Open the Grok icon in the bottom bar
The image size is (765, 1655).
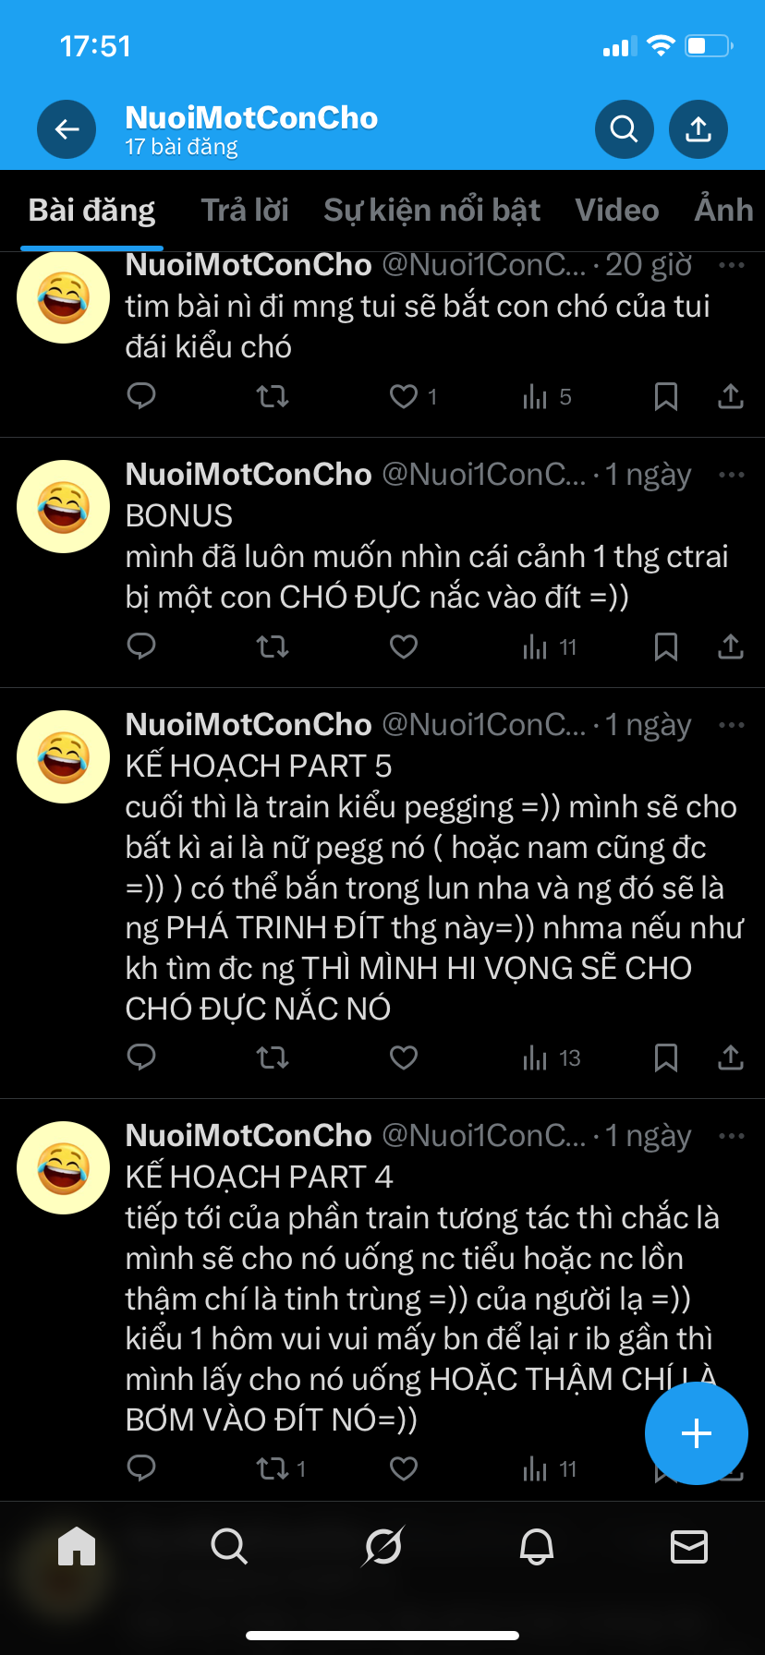click(x=382, y=1546)
